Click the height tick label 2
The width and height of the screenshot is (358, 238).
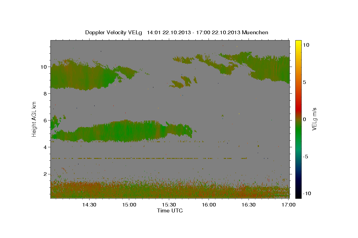45,174
